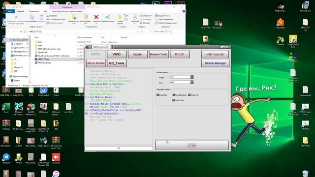315x177 pixels.
Task: Expand the address bar history dropdown
Action: pyautogui.click(x=137, y=31)
